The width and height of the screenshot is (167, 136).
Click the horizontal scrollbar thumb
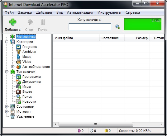[96, 124]
